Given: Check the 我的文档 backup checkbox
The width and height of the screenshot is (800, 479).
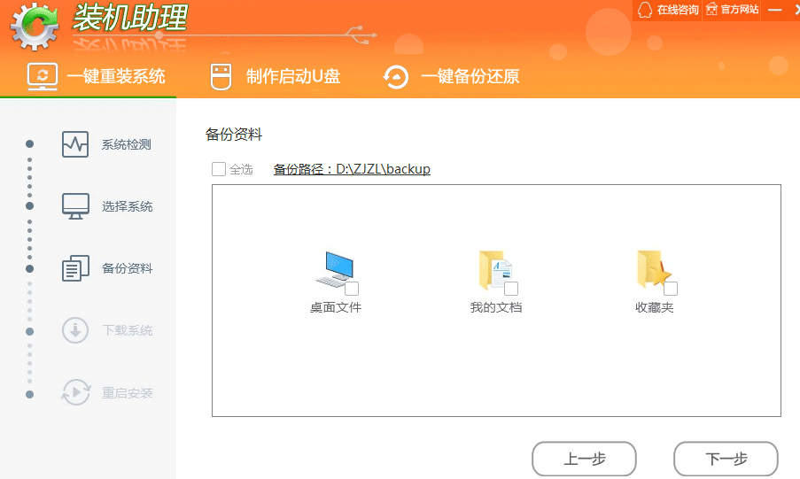Looking at the screenshot, I should point(511,289).
